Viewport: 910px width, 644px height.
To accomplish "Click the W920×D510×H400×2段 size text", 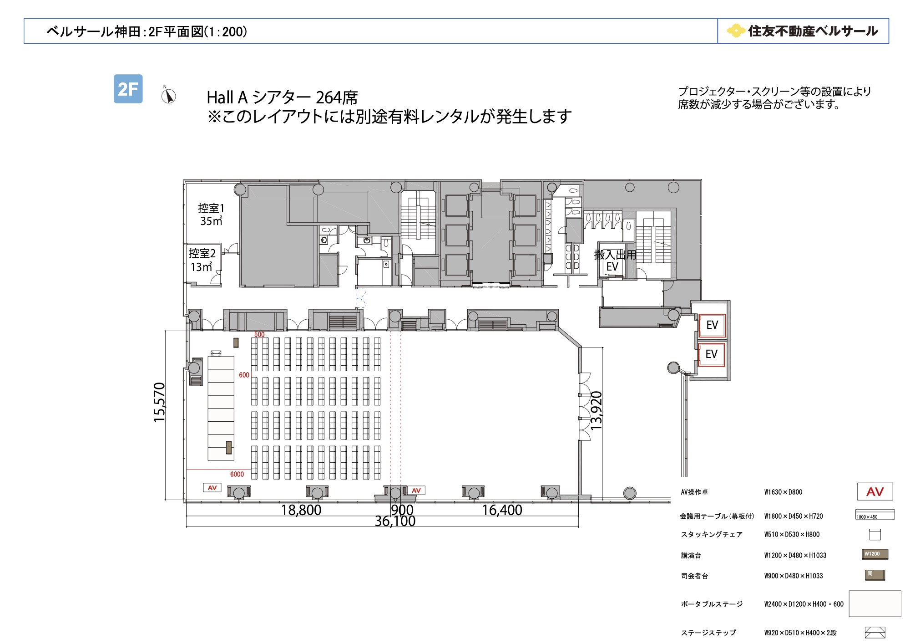I will click(800, 633).
